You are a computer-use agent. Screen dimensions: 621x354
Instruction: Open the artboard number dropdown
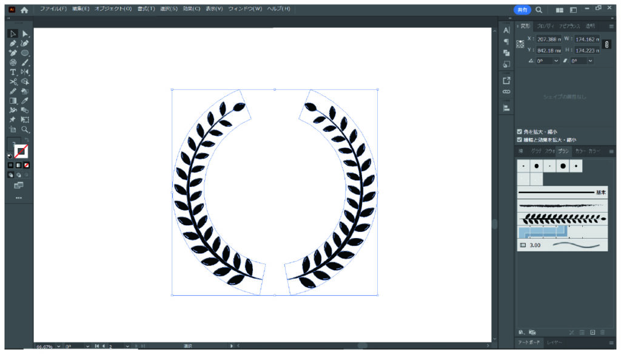[127, 346]
